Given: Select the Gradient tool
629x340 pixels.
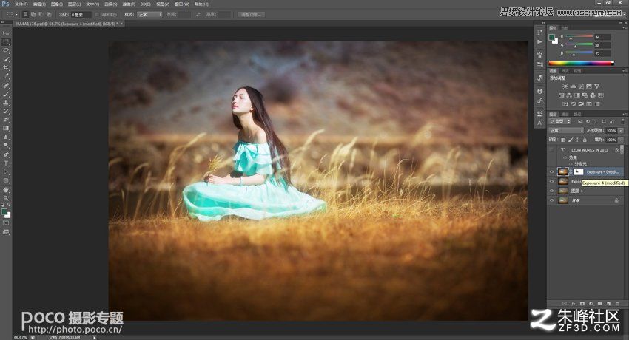Looking at the screenshot, I should pyautogui.click(x=6, y=129).
